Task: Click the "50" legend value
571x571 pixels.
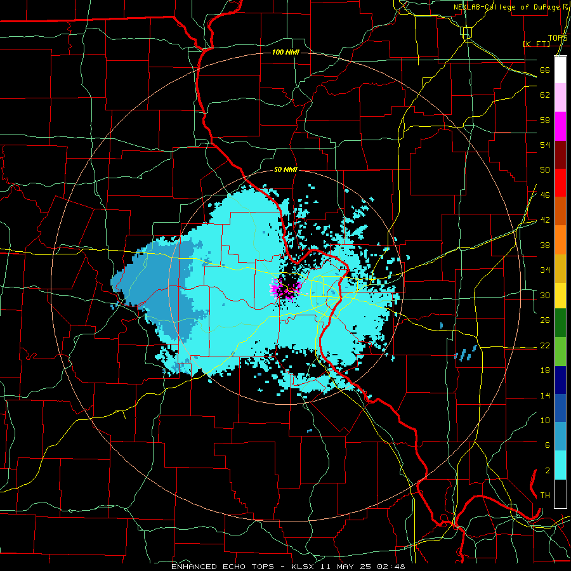Action: pos(545,170)
